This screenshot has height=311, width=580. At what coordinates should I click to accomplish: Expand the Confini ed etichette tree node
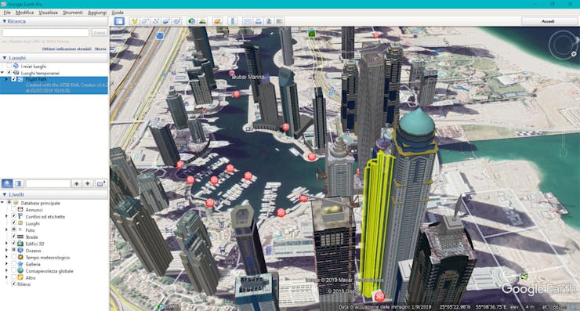pos(6,216)
